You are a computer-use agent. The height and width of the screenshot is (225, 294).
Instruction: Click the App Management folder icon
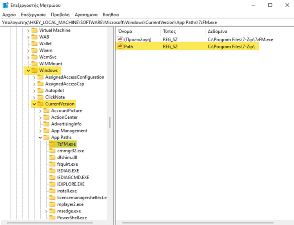click(47, 130)
